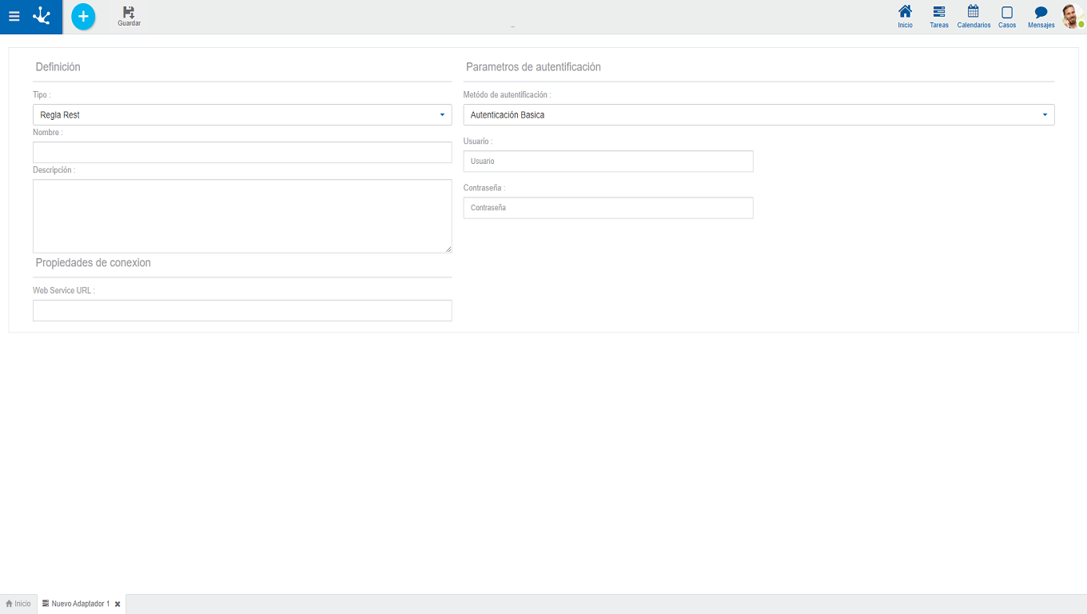Focus the Usuario input field

608,161
